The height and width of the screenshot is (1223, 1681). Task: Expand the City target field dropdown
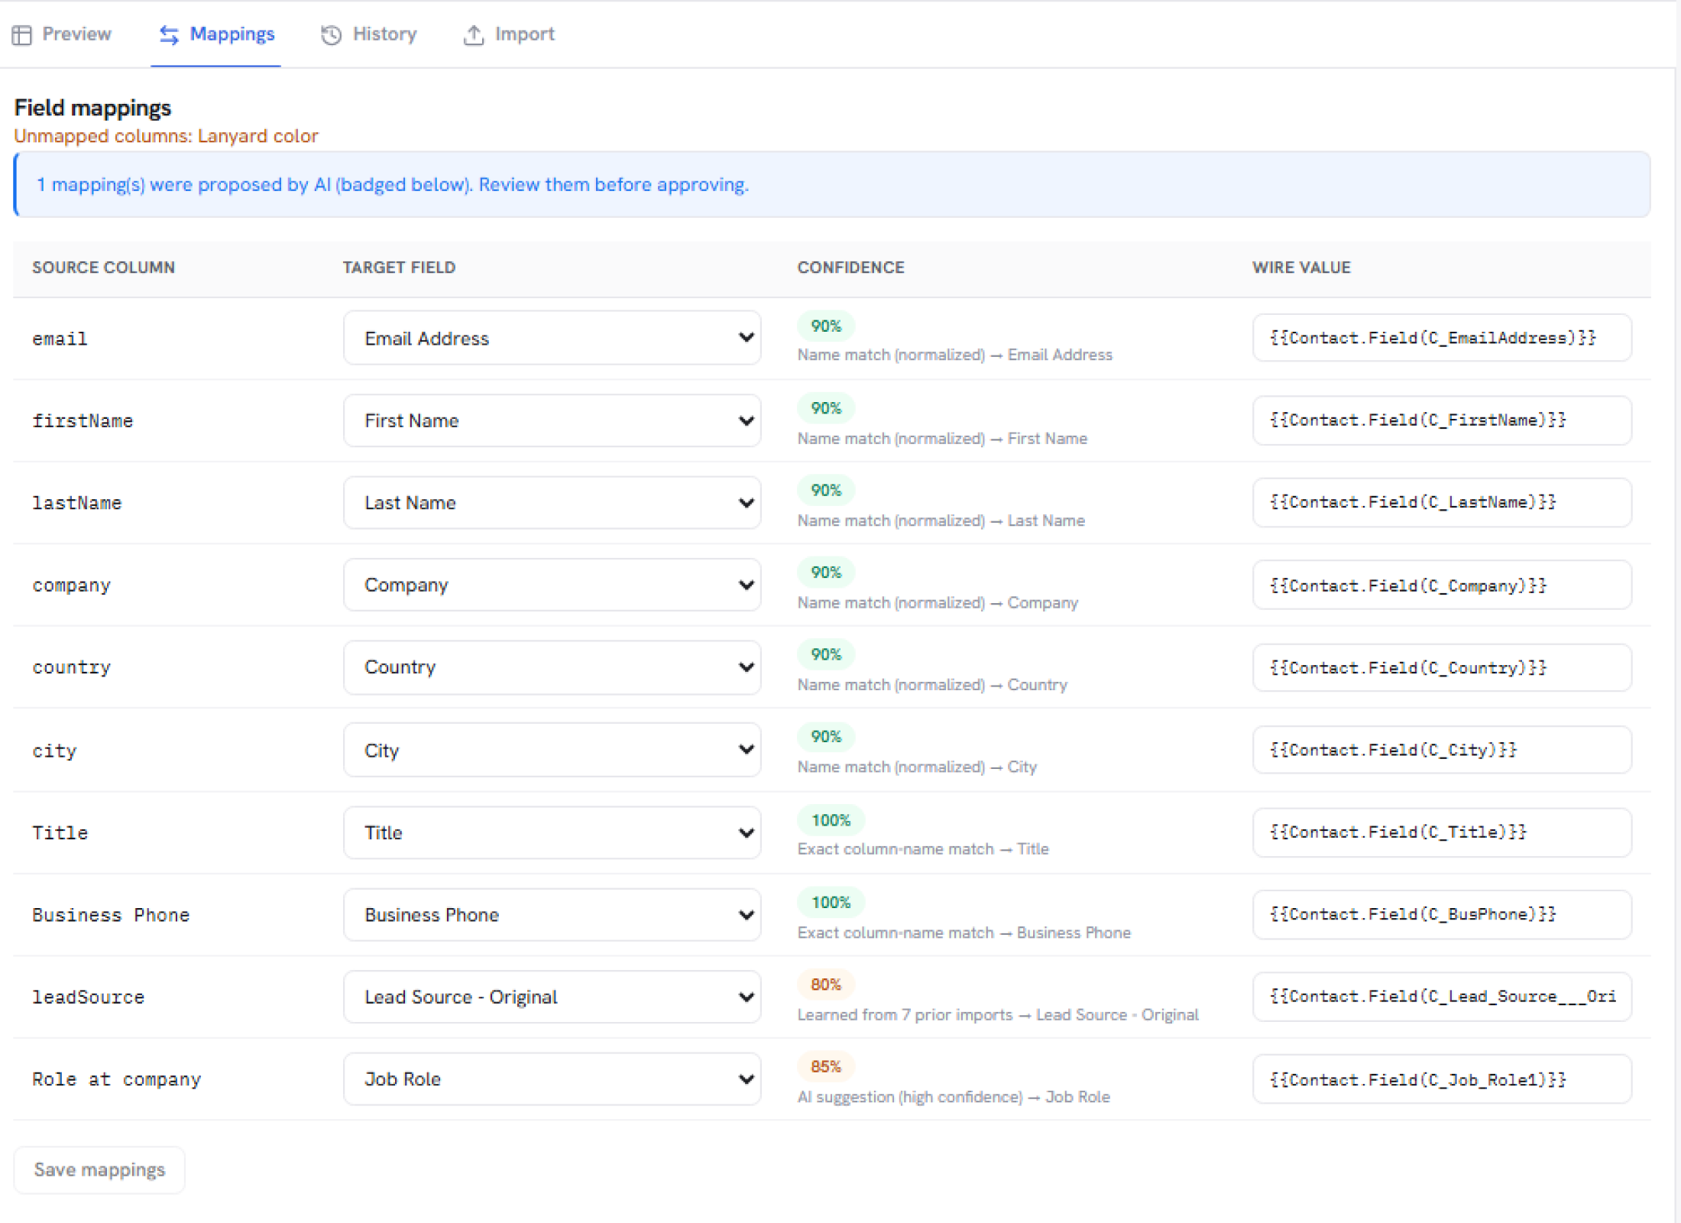pos(552,750)
